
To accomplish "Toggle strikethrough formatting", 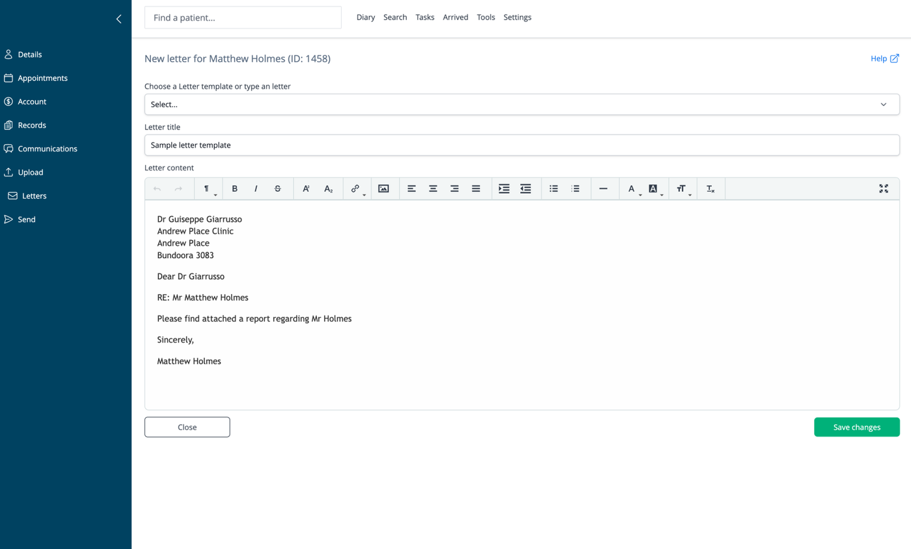I will tap(278, 189).
